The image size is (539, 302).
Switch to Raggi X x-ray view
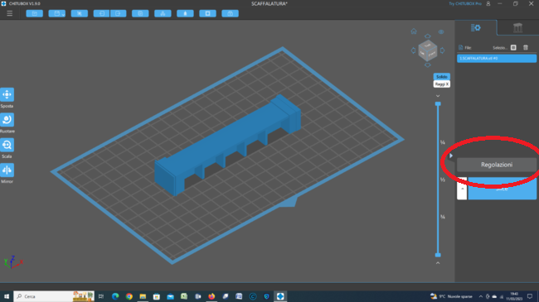click(x=442, y=84)
